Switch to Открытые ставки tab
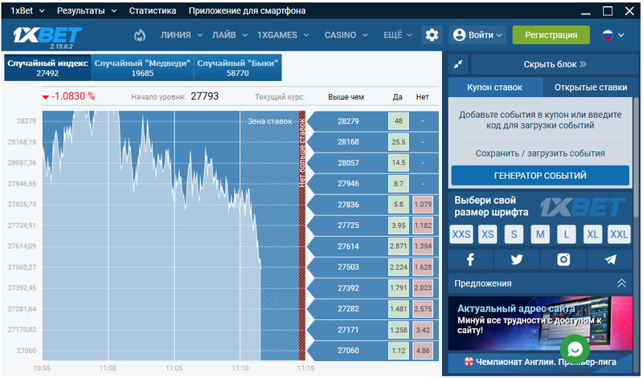643x378 pixels. [x=591, y=87]
